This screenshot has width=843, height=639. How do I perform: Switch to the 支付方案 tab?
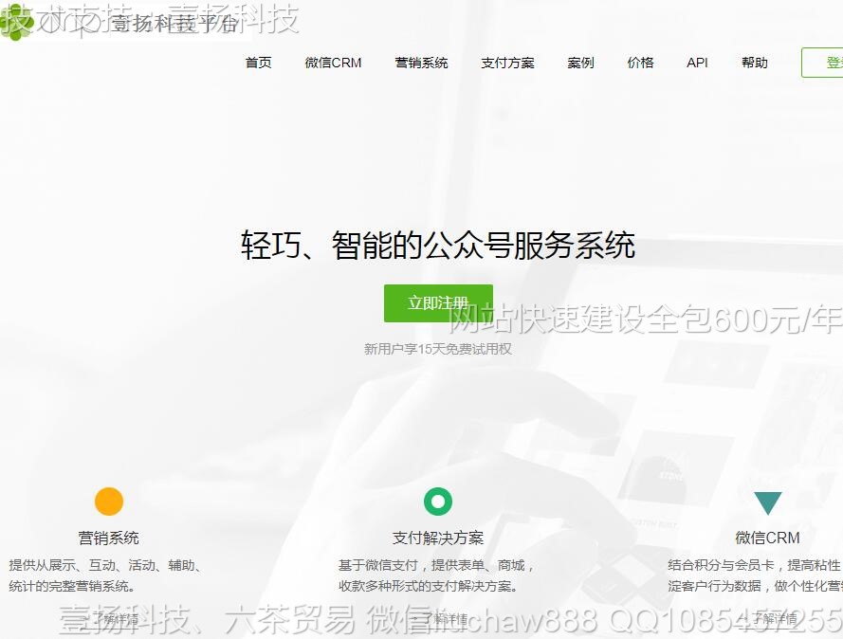(x=507, y=63)
